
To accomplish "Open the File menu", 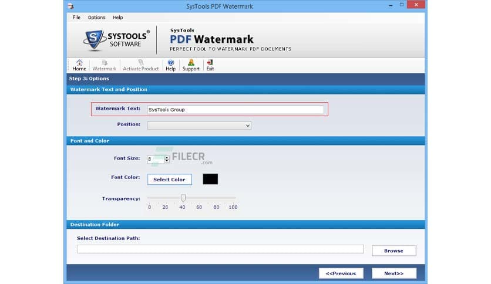I will [x=76, y=18].
